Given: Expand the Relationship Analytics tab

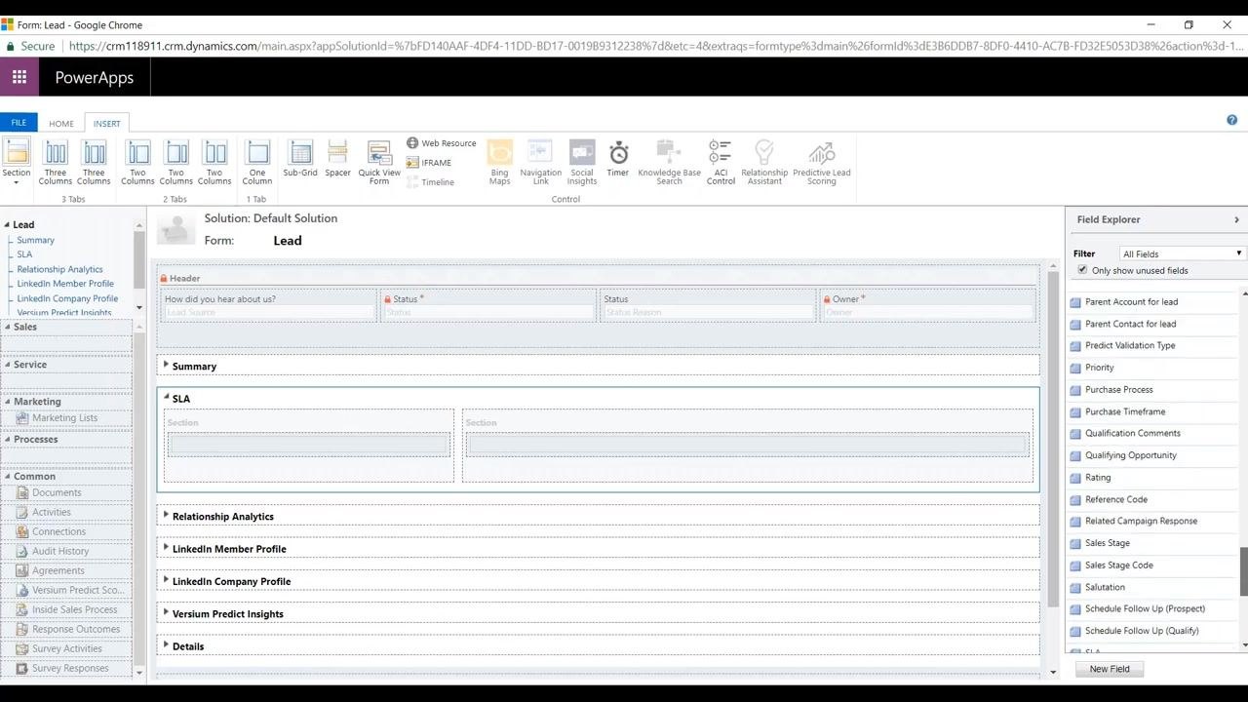Looking at the screenshot, I should pos(166,516).
